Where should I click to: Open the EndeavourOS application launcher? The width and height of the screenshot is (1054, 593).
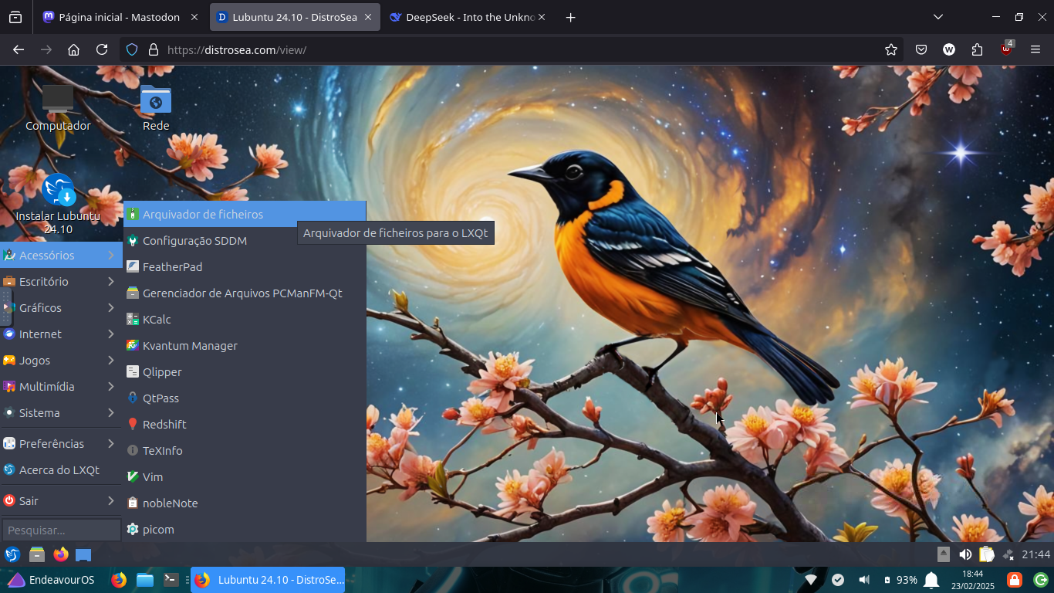(51, 580)
